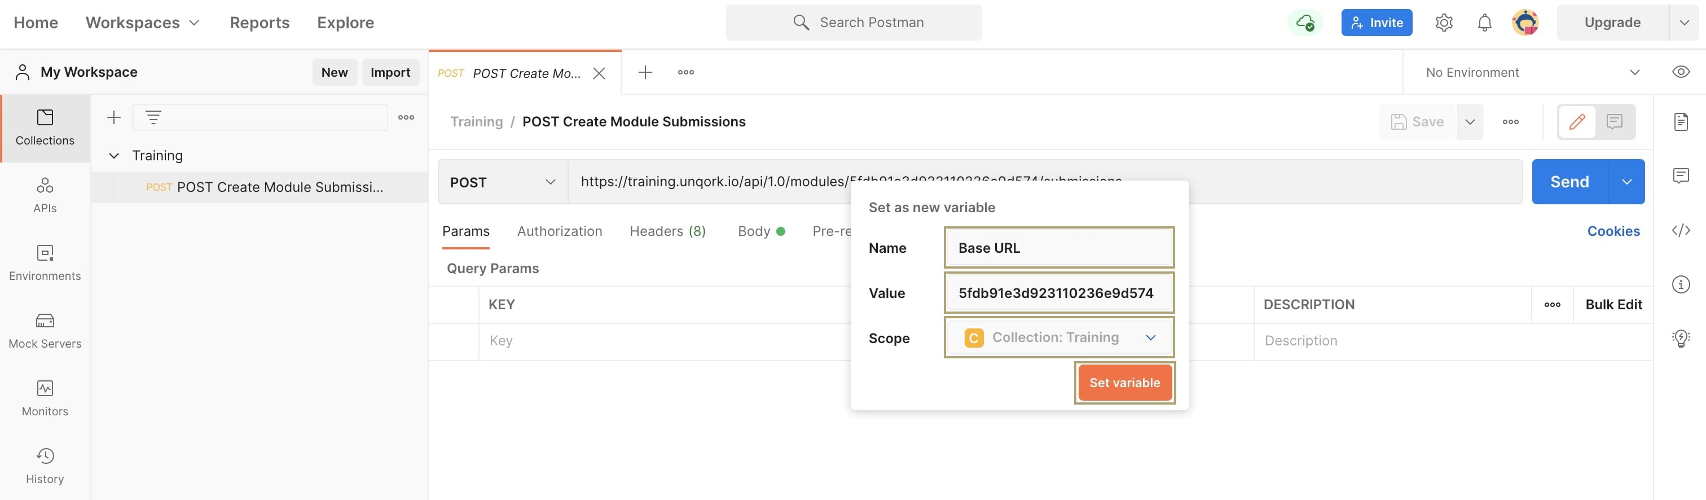Open the code snippet icon
Viewport: 1706px width, 500px height.
[x=1681, y=230]
